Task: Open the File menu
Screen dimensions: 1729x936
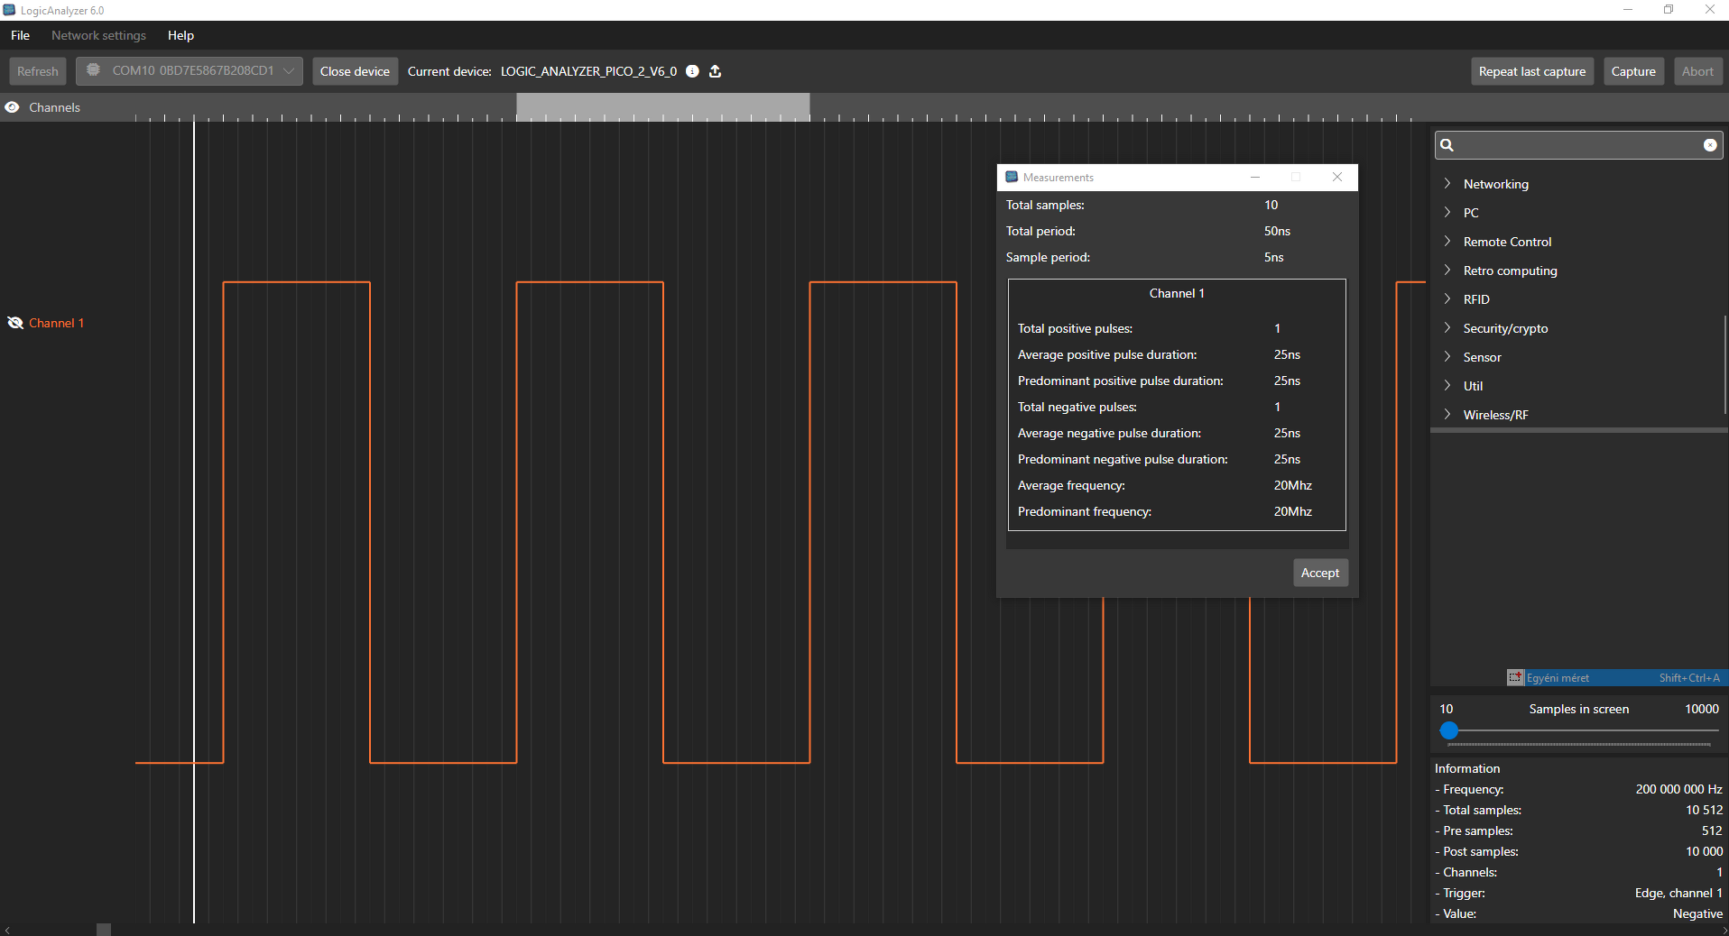Action: click(x=21, y=35)
